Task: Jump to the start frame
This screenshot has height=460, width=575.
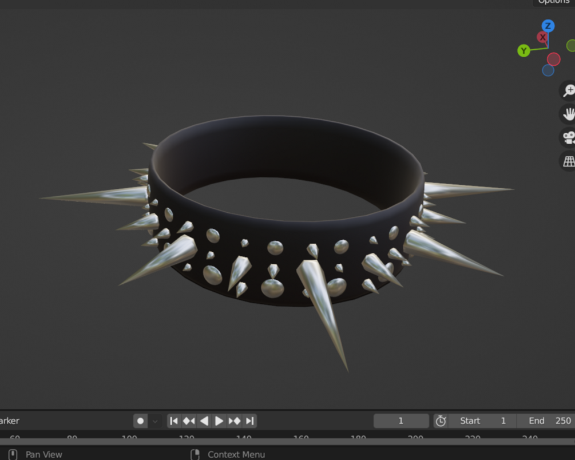Action: (174, 421)
